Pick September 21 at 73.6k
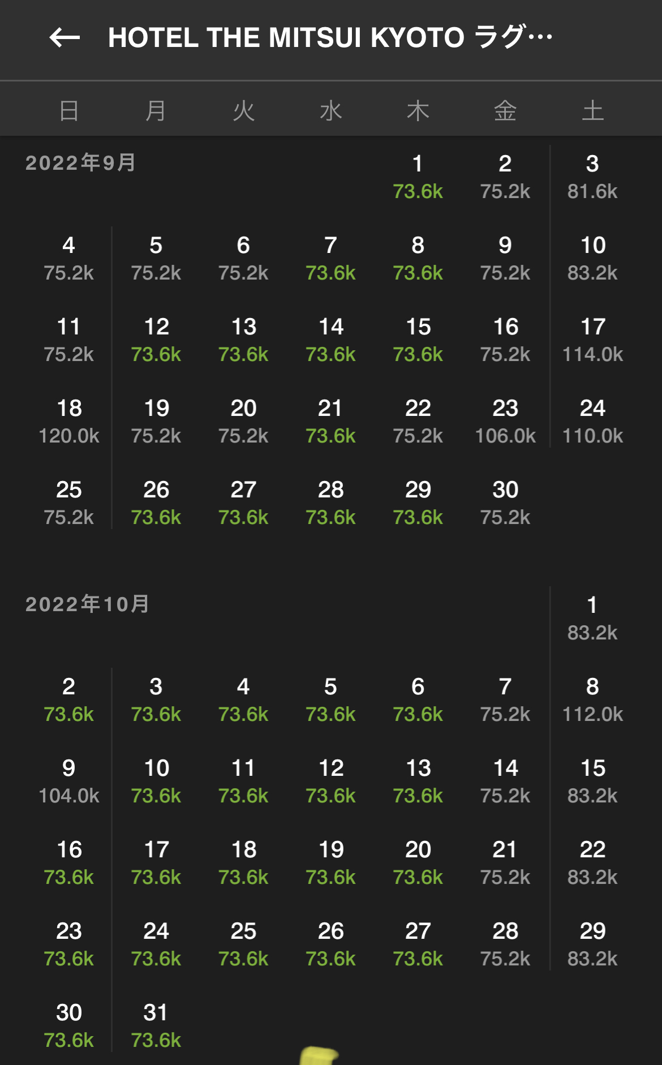Viewport: 662px width, 1065px height. 330,422
